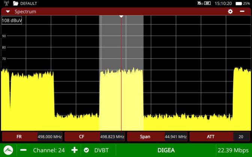Toggle the DVBT lock checkmark
Image resolution: width=252 pixels, height=157 pixels.
point(86,150)
